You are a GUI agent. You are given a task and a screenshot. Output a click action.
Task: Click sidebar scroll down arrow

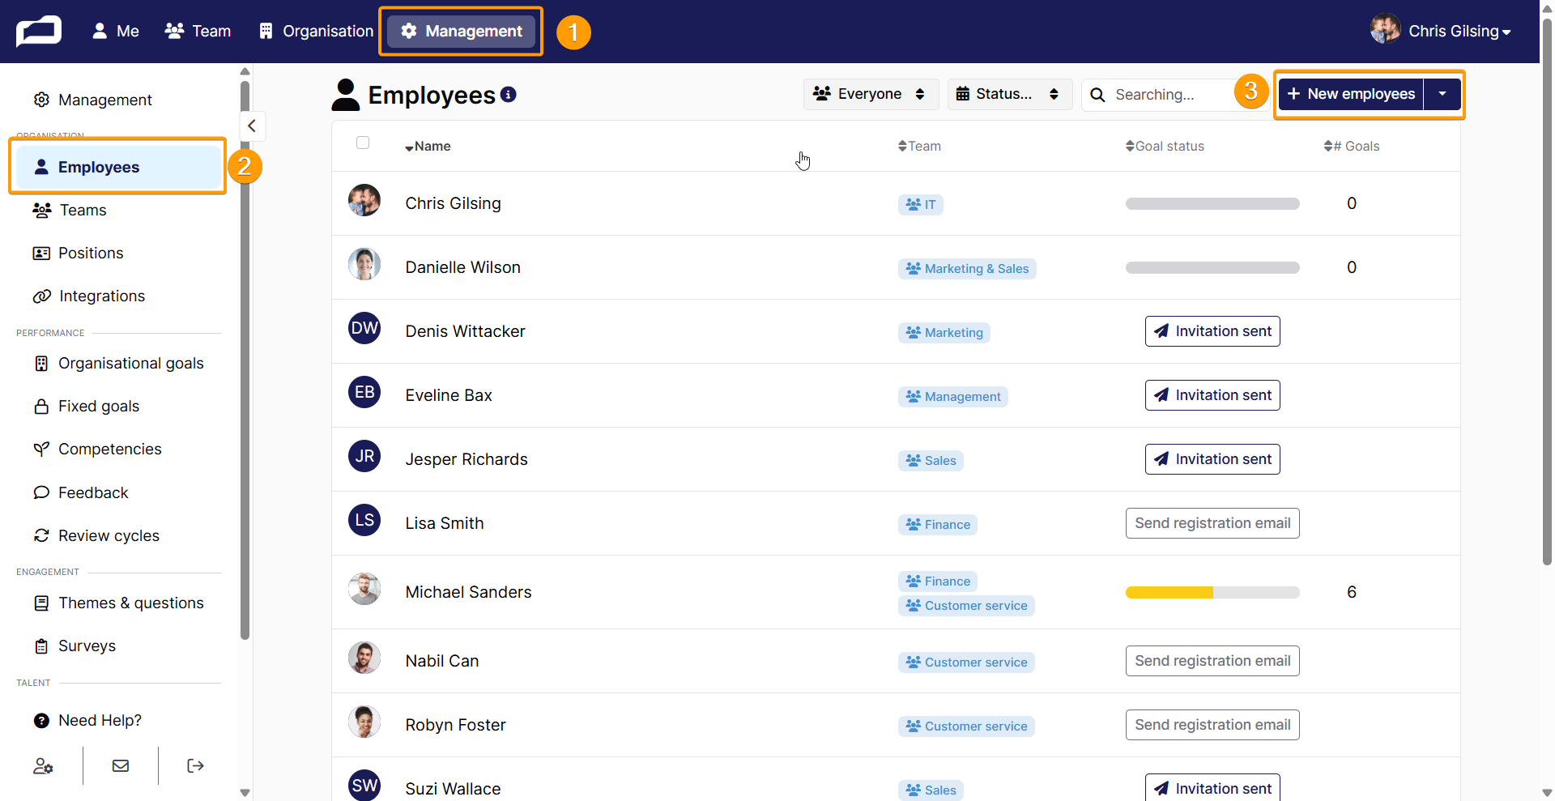click(245, 793)
